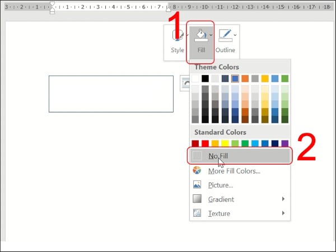The width and height of the screenshot is (336, 252).
Task: Open More Fill Colors dialog
Action: click(234, 171)
